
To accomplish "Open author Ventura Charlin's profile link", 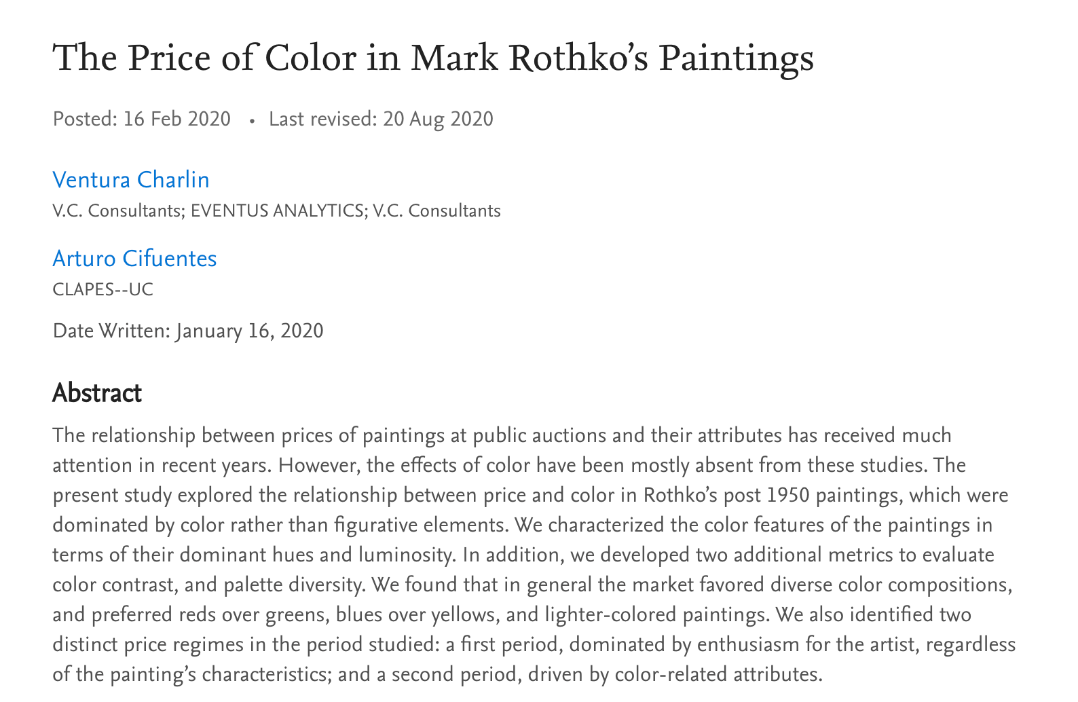I will tap(131, 180).
